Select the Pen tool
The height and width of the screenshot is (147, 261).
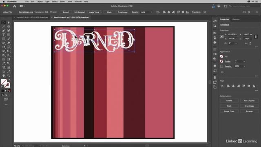pos(4,31)
